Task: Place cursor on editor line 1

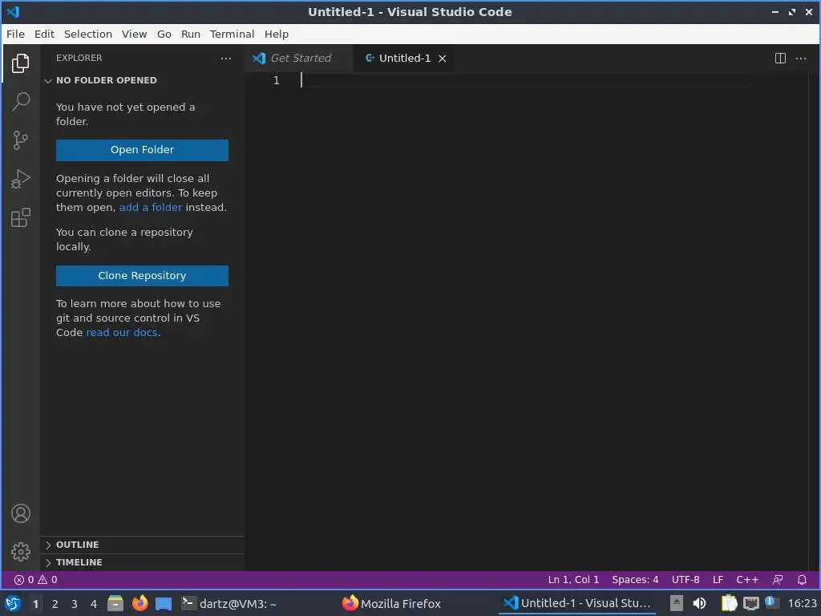Action: [524, 80]
